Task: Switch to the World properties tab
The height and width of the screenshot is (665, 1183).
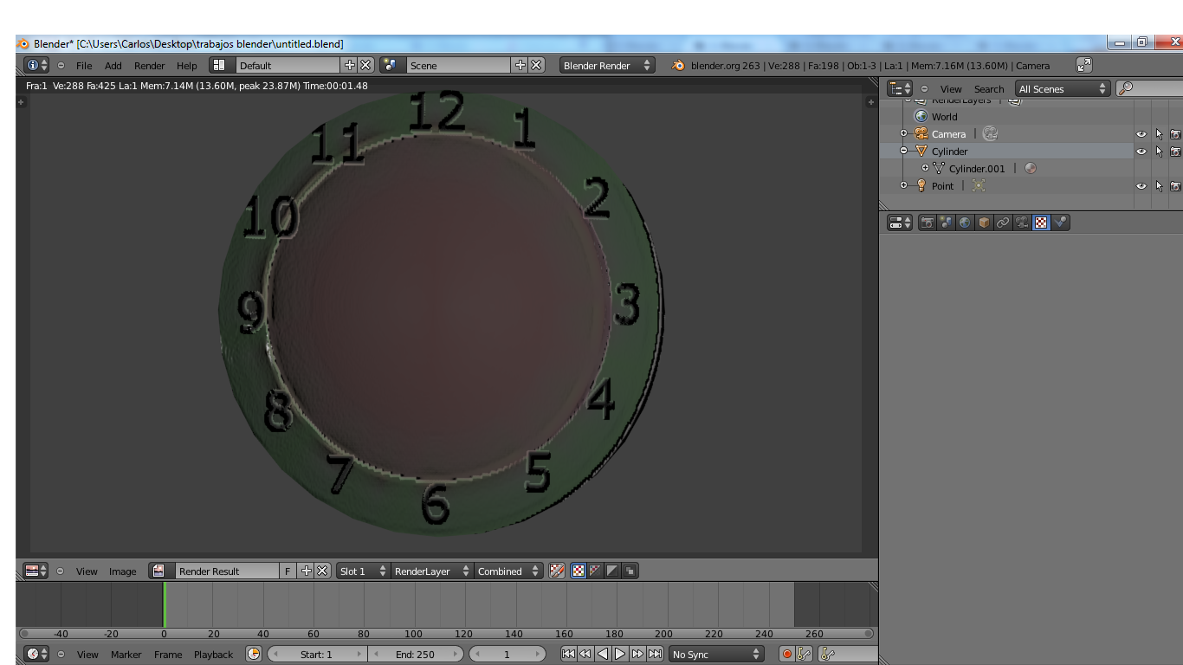Action: pos(965,223)
